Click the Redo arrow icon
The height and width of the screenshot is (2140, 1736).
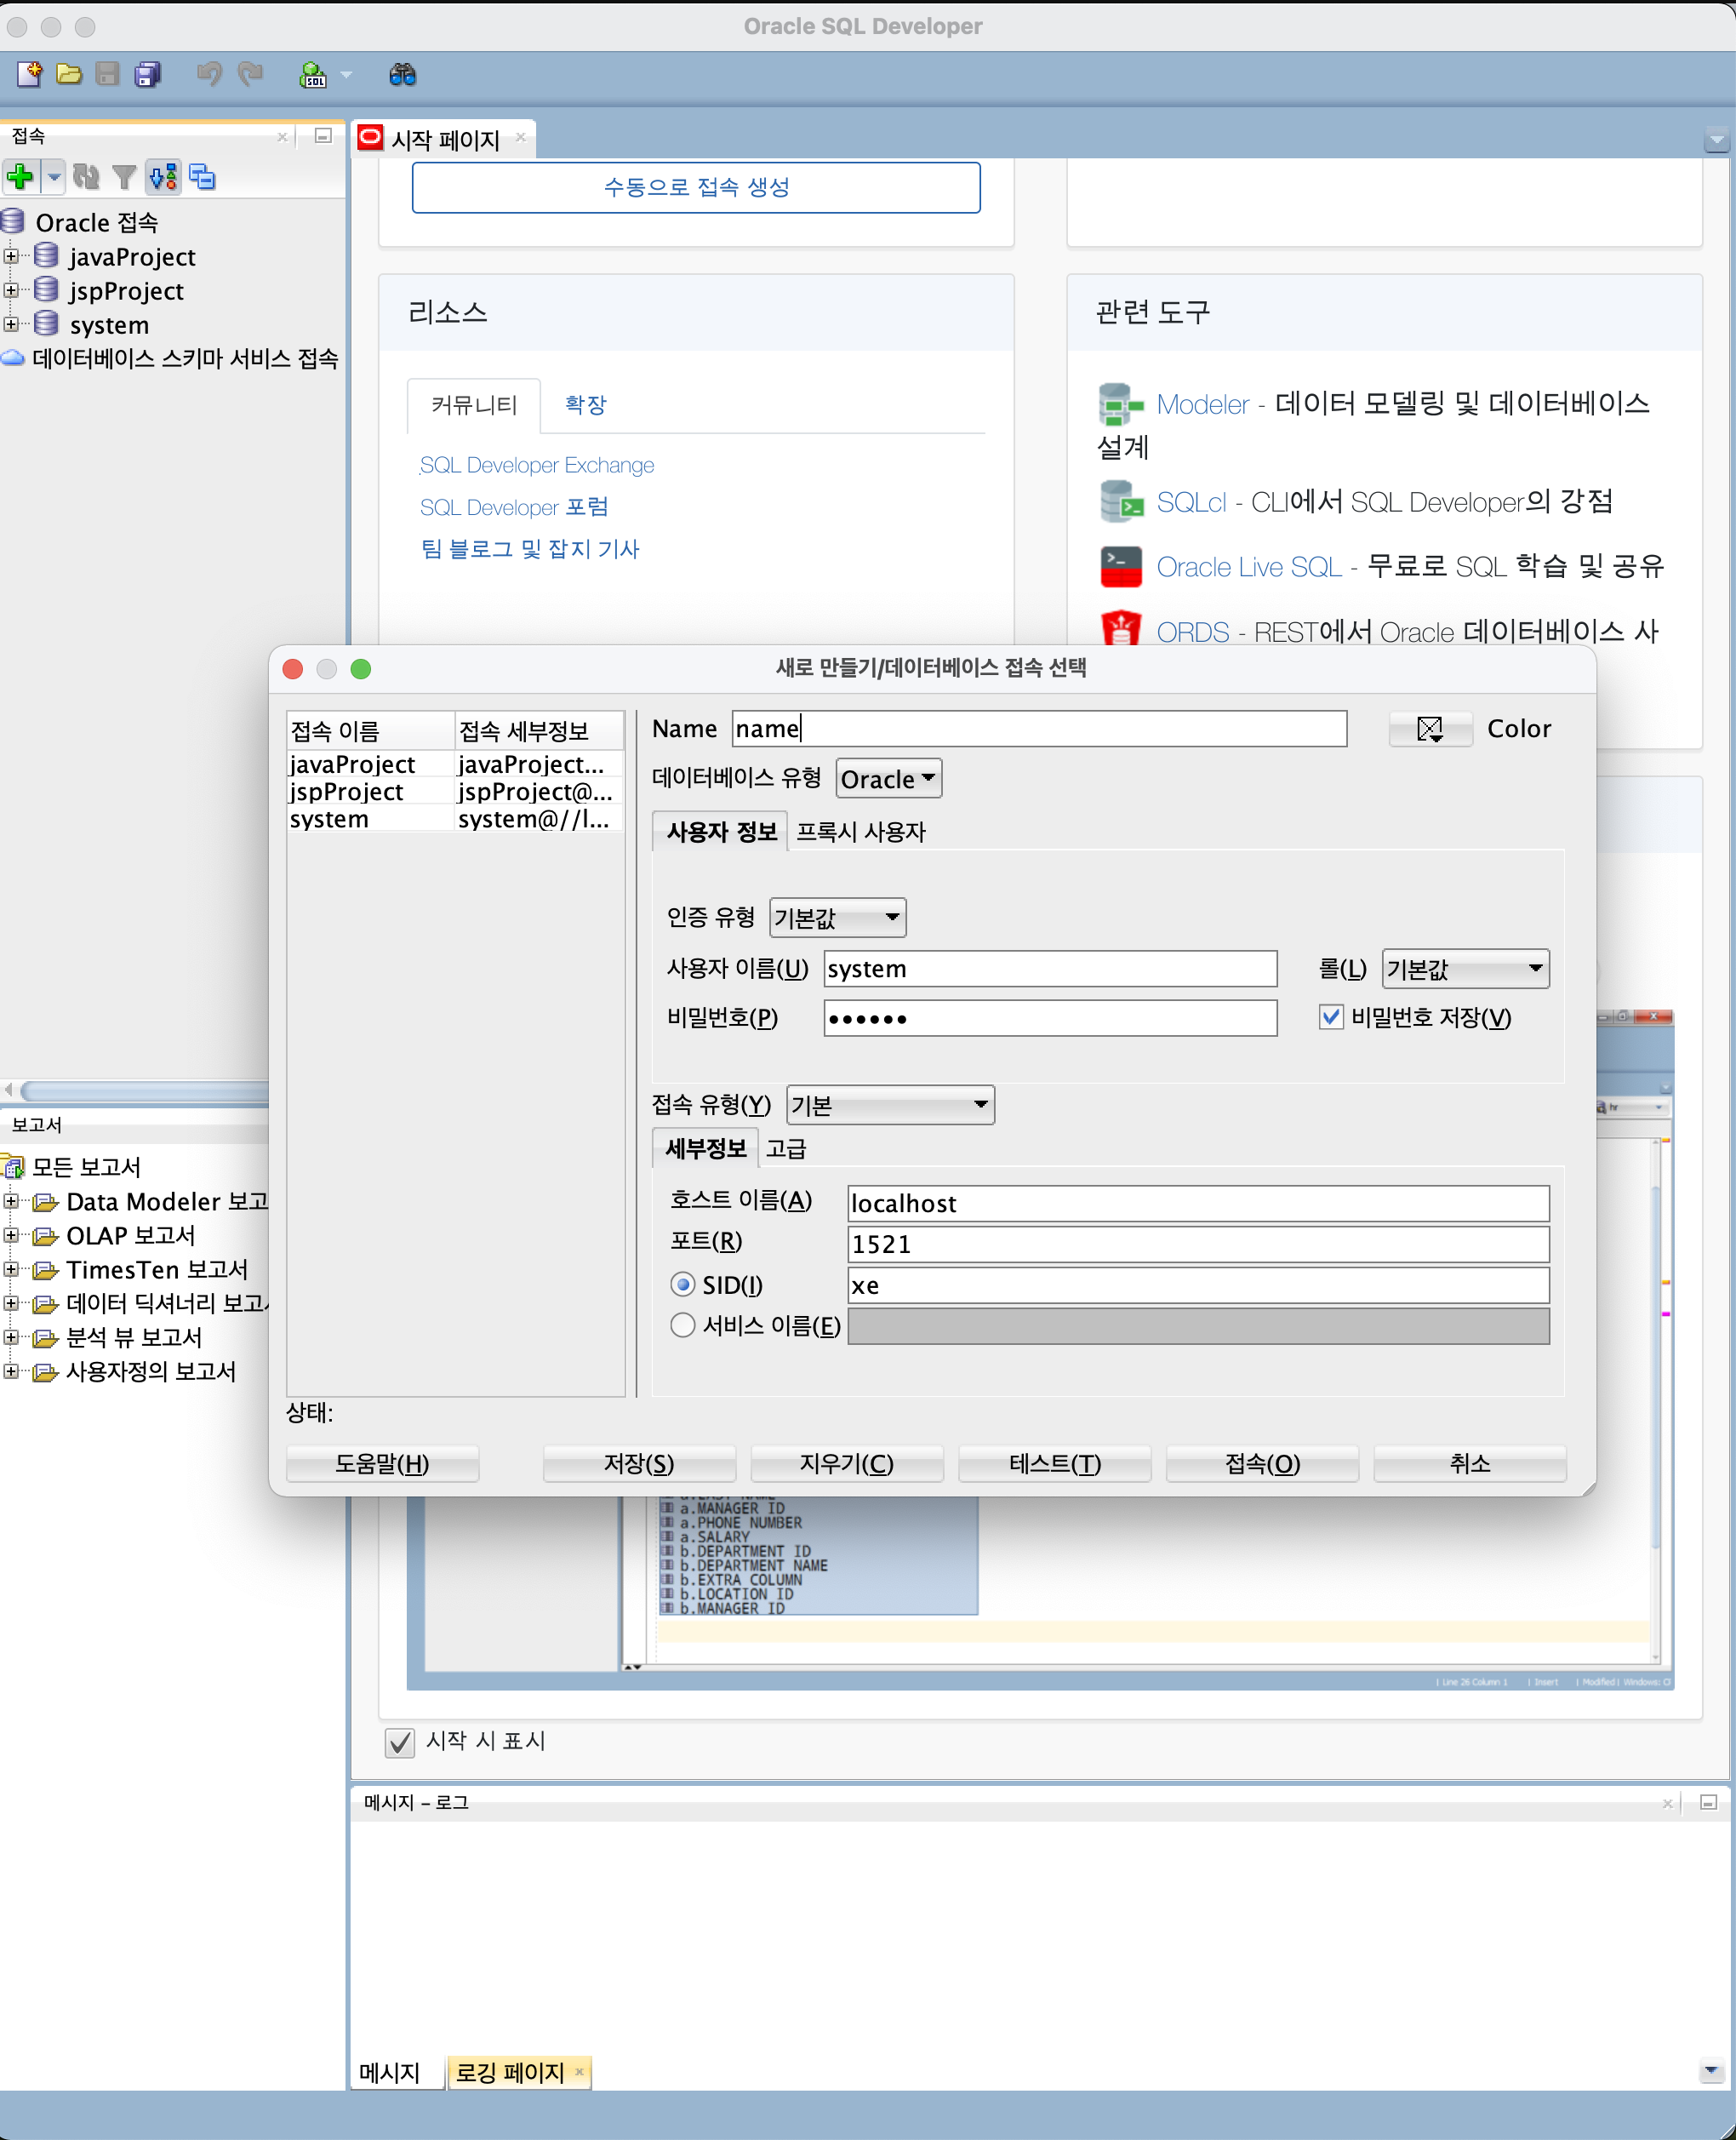pos(250,74)
